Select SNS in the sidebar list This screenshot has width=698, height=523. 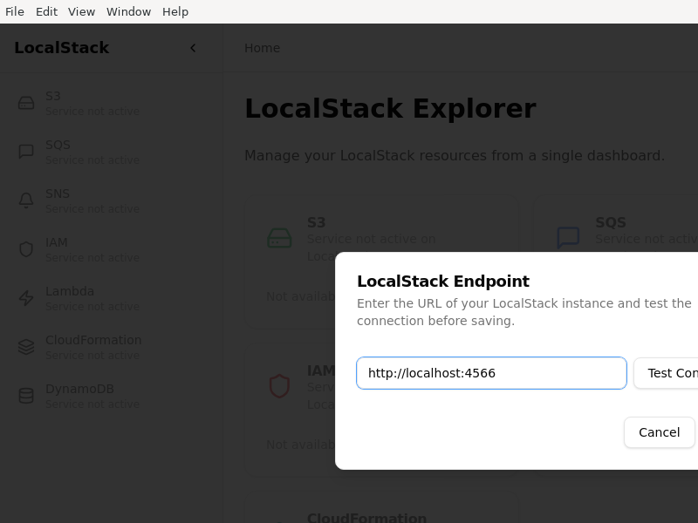pyautogui.click(x=112, y=200)
